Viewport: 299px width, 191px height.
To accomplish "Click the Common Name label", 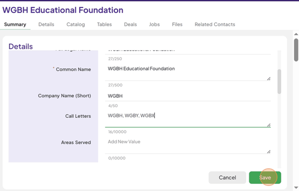I will coord(73,69).
